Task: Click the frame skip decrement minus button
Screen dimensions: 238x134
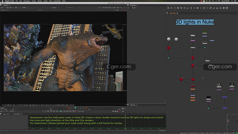Action: [x=79, y=111]
